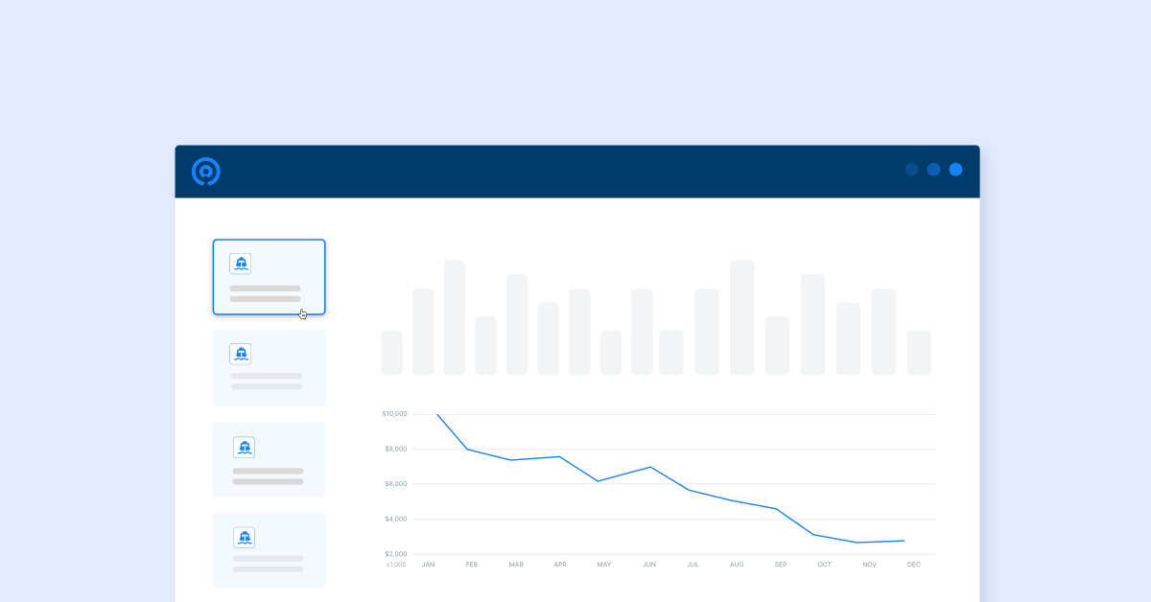Click the $10,000 axis label
Screen dimensions: 1151x602
click(x=394, y=414)
